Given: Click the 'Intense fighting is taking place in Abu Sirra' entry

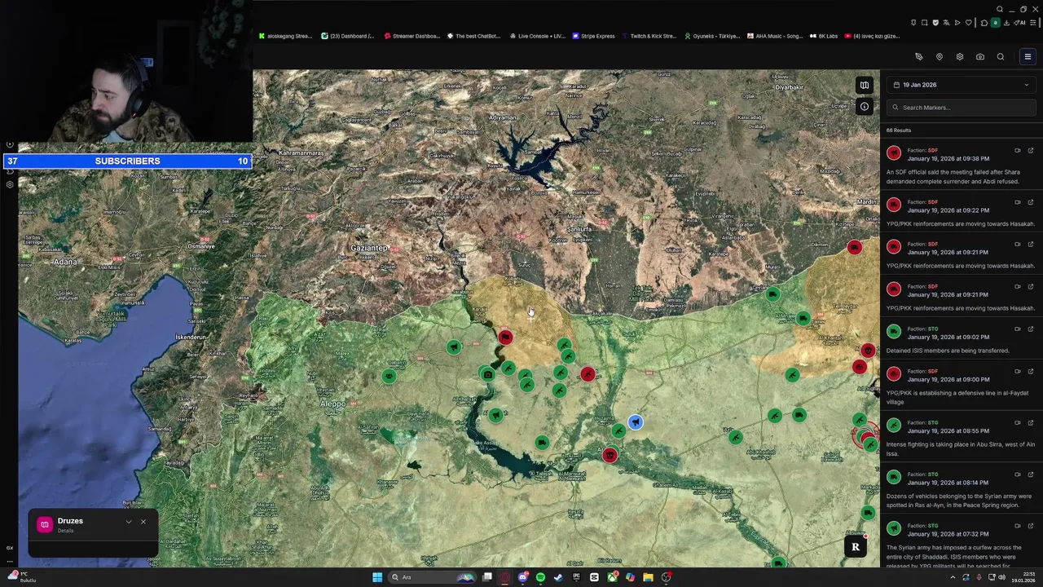Looking at the screenshot, I should (962, 438).
